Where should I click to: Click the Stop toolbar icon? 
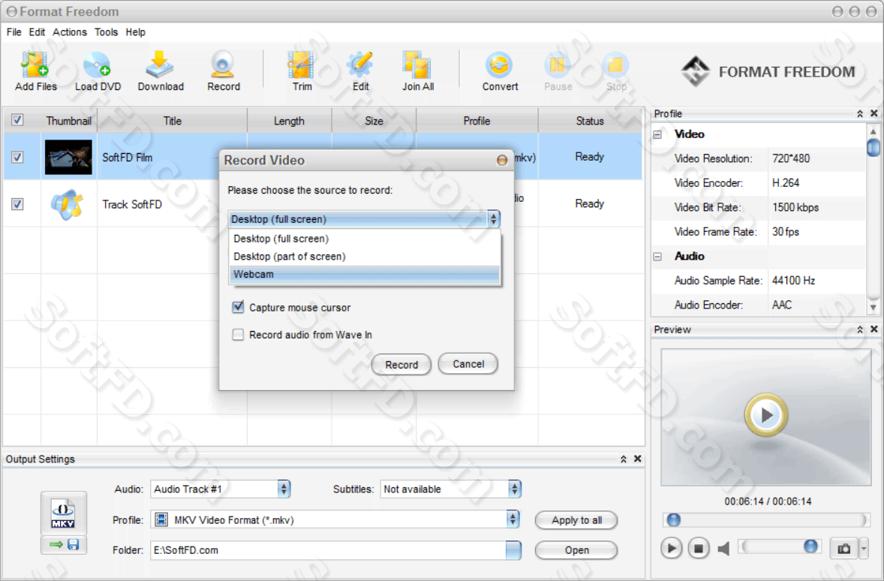tap(615, 71)
